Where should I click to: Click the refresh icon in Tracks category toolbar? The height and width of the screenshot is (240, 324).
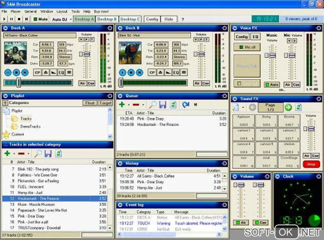pyautogui.click(x=58, y=154)
